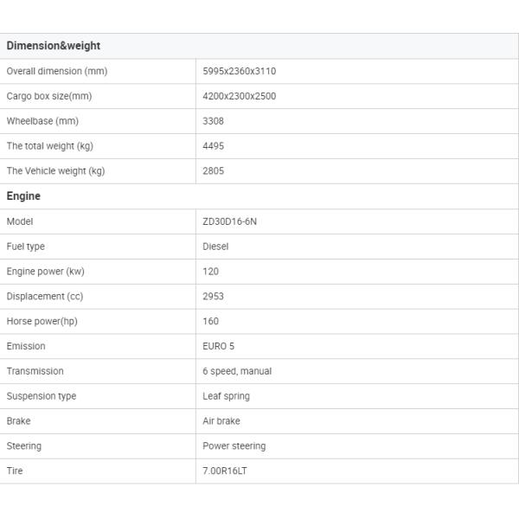519x519 pixels.
Task: Select the total weight value 4495
Action: (x=214, y=146)
